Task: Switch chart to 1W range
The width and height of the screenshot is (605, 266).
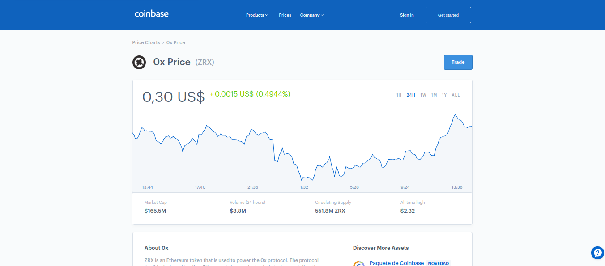Action: [423, 95]
